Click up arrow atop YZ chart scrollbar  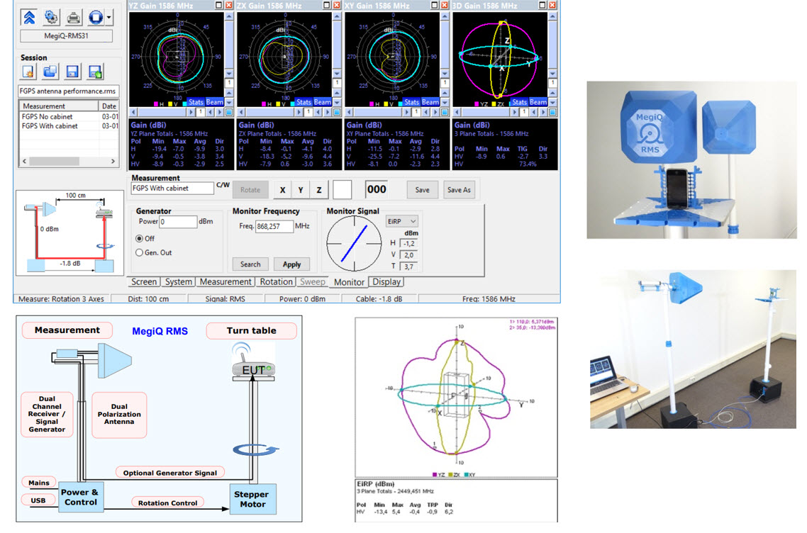coord(229,16)
